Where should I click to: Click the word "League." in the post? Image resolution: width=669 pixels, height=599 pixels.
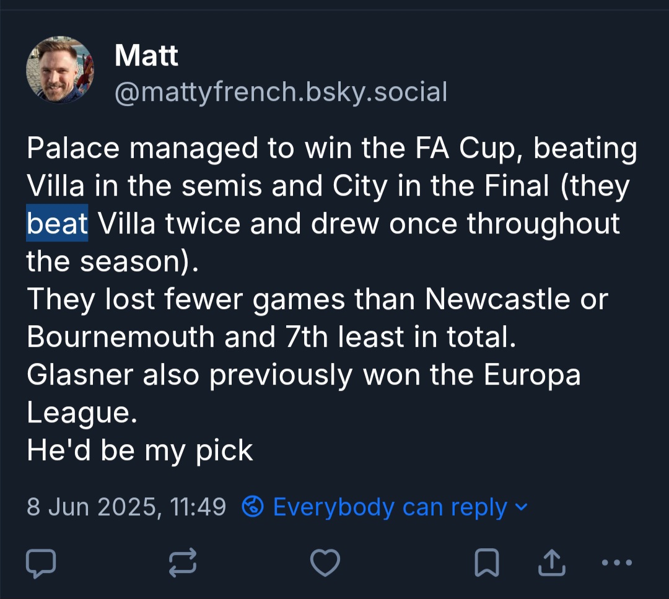pyautogui.click(x=81, y=413)
